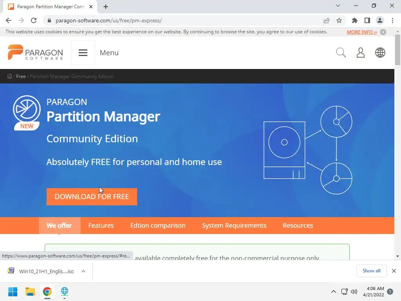Click Partition Manager Community Edition breadcrumb text
Viewport: 401px width, 301px height.
(x=72, y=76)
